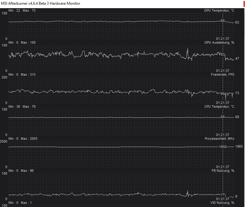245x207 pixels.
Task: Select the FB Nutzung, % graph label
Action: coord(223,171)
